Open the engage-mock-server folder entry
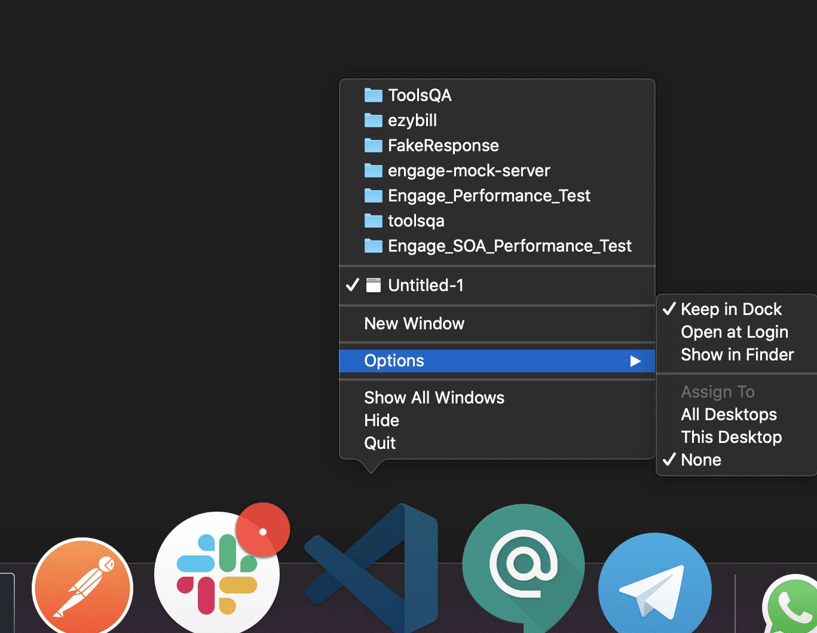The image size is (817, 633). (x=469, y=170)
